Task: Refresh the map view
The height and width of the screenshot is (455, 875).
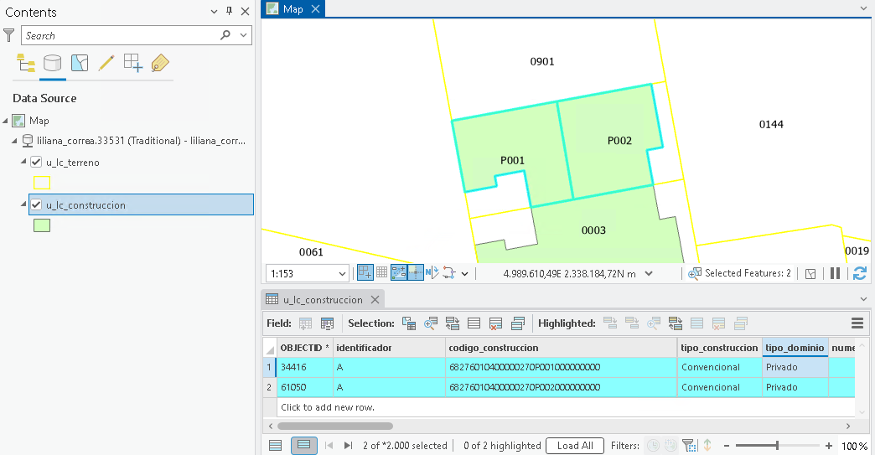Action: [x=860, y=273]
